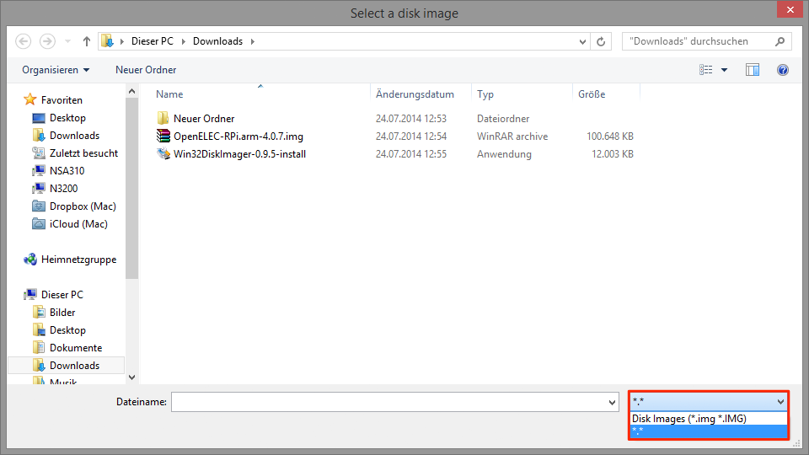Click the sidebar scrollbar down arrow
This screenshot has width=809, height=455.
pos(132,377)
